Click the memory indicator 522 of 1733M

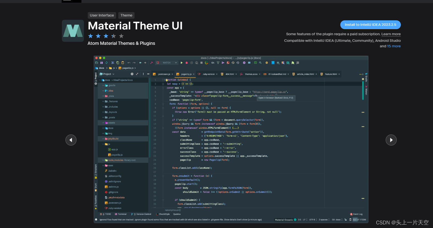click(x=359, y=220)
